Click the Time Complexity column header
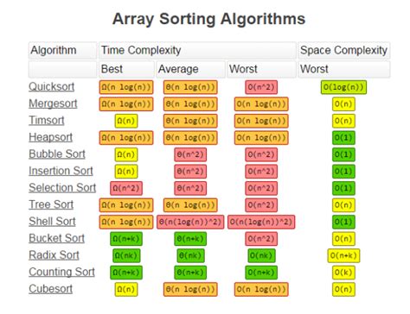The image size is (410, 314). pyautogui.click(x=197, y=50)
